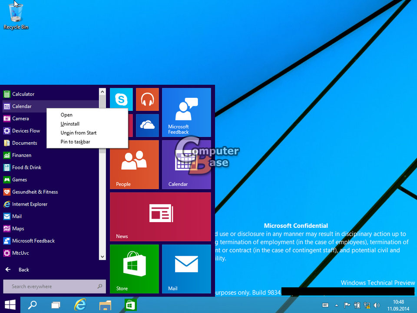Launch the Microsoft Feedback tile

(186, 112)
